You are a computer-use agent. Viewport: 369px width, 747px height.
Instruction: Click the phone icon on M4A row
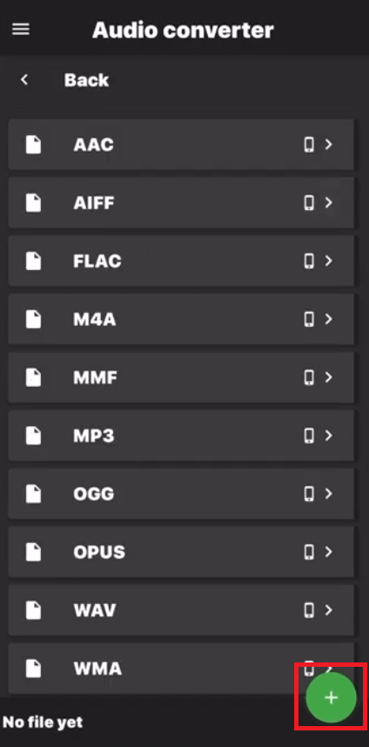[309, 319]
